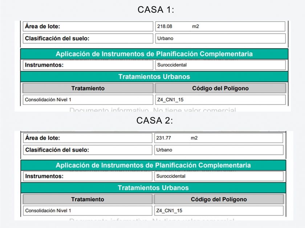Screen dimensions: 305x228
Task: Select CASA 2 Tratamiento column header
Action: [88, 199]
